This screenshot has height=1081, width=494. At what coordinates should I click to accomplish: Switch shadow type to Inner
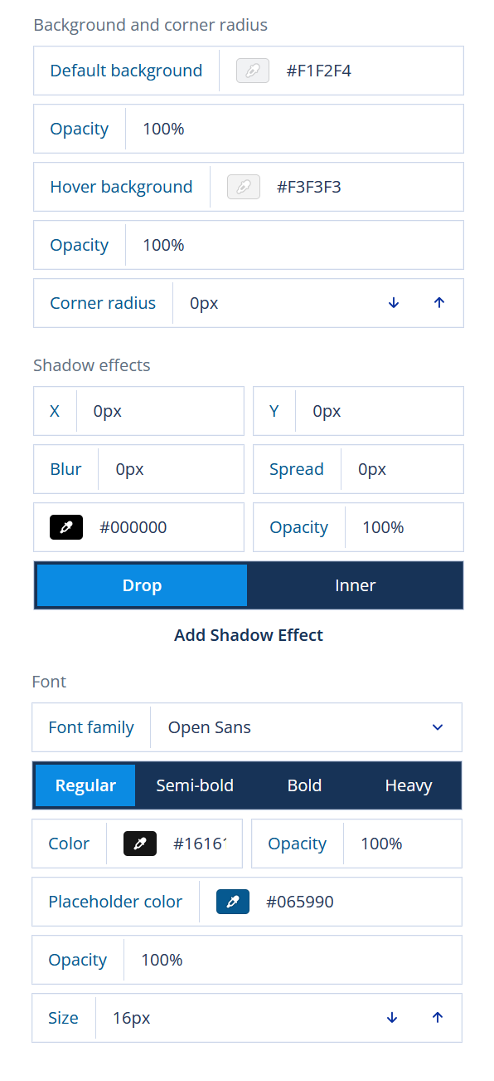coord(355,585)
